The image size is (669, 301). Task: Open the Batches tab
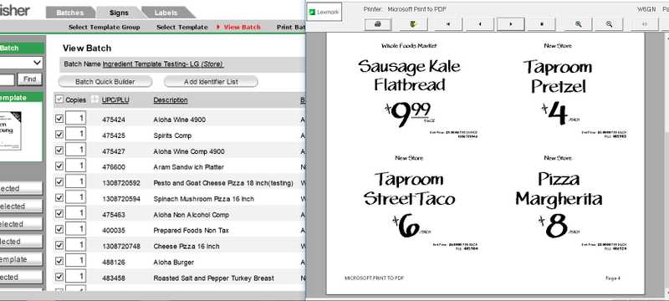coord(70,13)
